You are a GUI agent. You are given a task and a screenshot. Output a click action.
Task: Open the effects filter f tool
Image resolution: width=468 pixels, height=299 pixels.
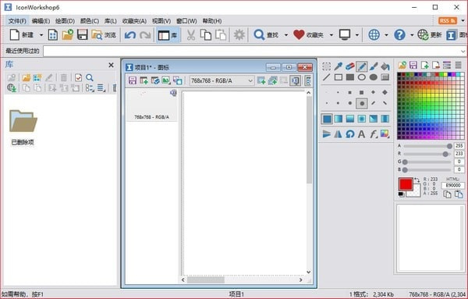(x=374, y=133)
